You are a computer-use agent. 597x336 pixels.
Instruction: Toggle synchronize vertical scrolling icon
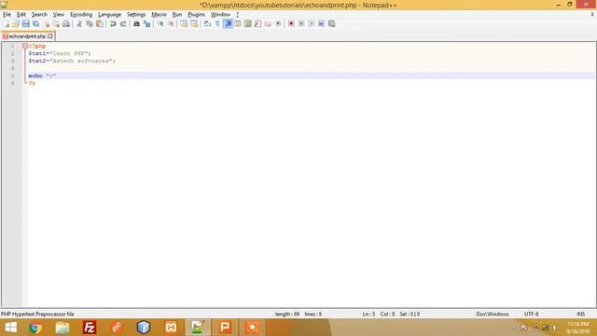(184, 23)
